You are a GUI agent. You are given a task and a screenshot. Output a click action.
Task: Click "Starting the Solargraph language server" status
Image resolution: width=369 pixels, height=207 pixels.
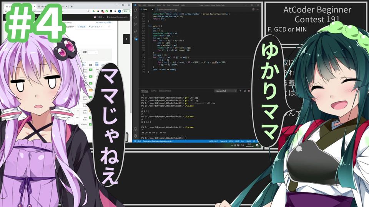click(x=158, y=141)
